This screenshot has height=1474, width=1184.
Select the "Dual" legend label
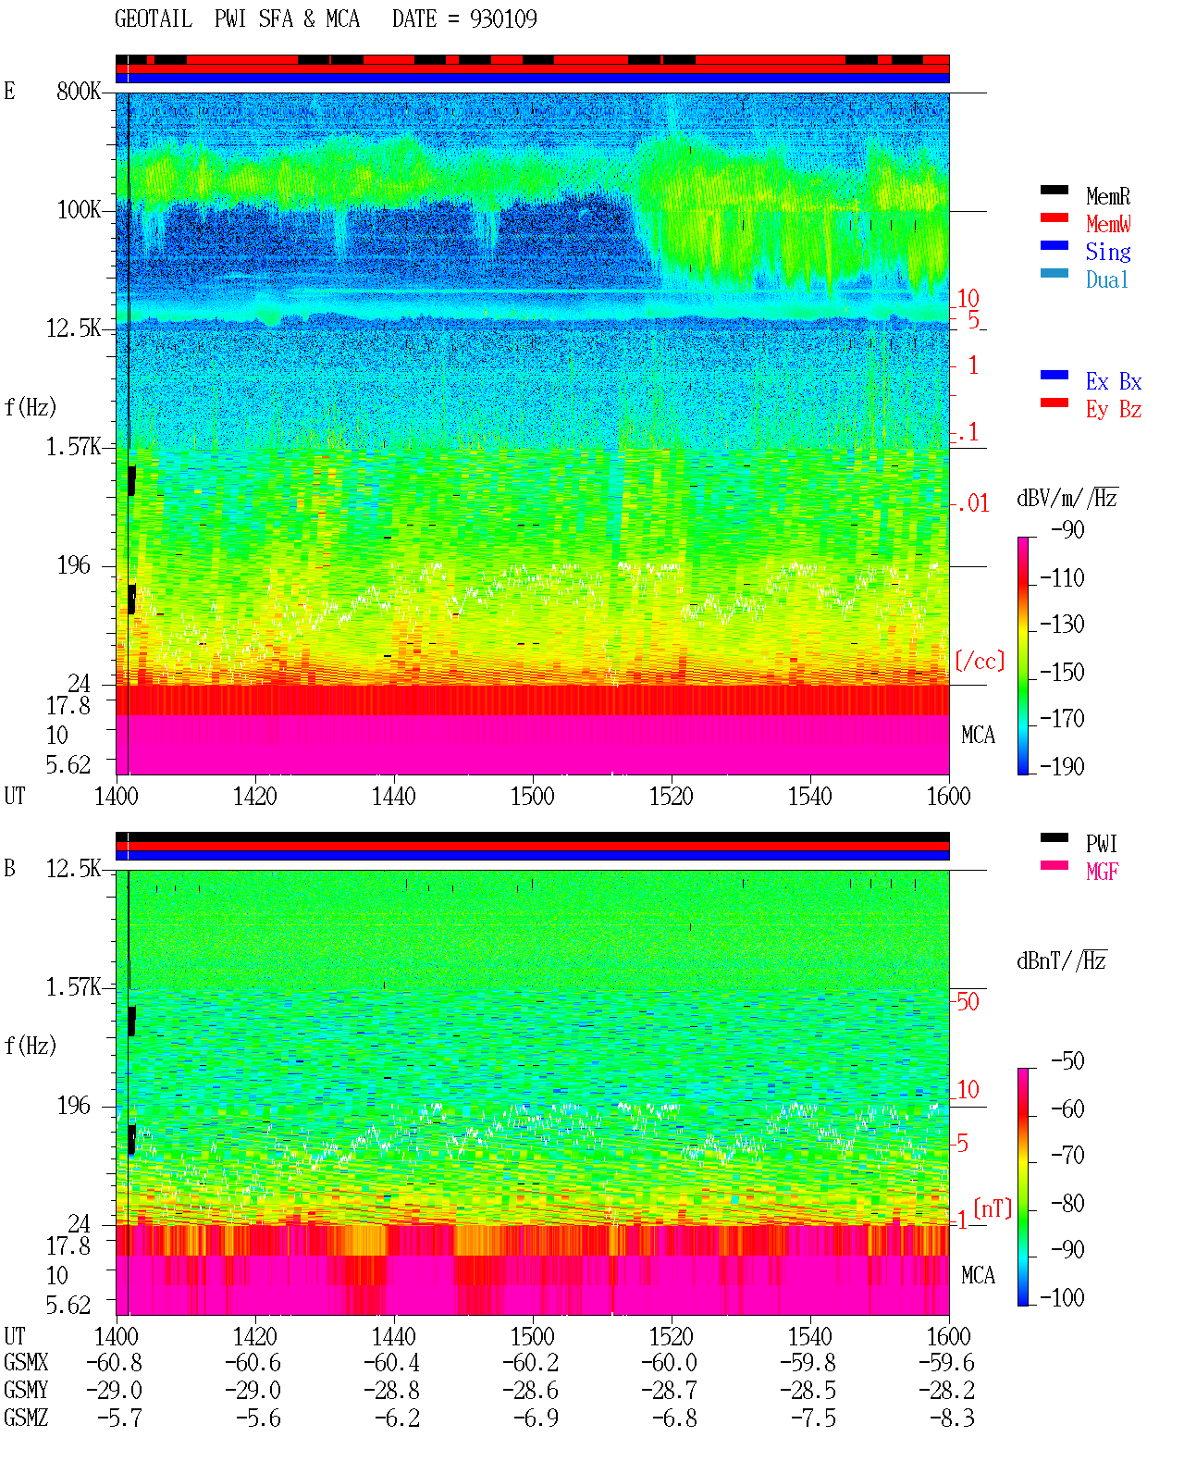click(1108, 279)
